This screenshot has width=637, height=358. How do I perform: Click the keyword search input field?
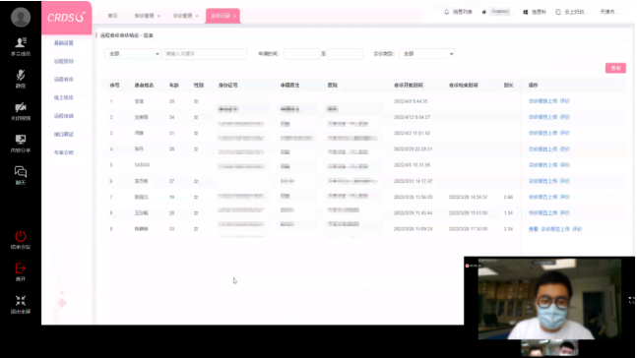click(x=205, y=53)
